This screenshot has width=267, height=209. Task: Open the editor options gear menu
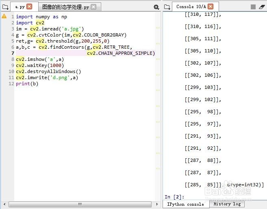pos(156,7)
